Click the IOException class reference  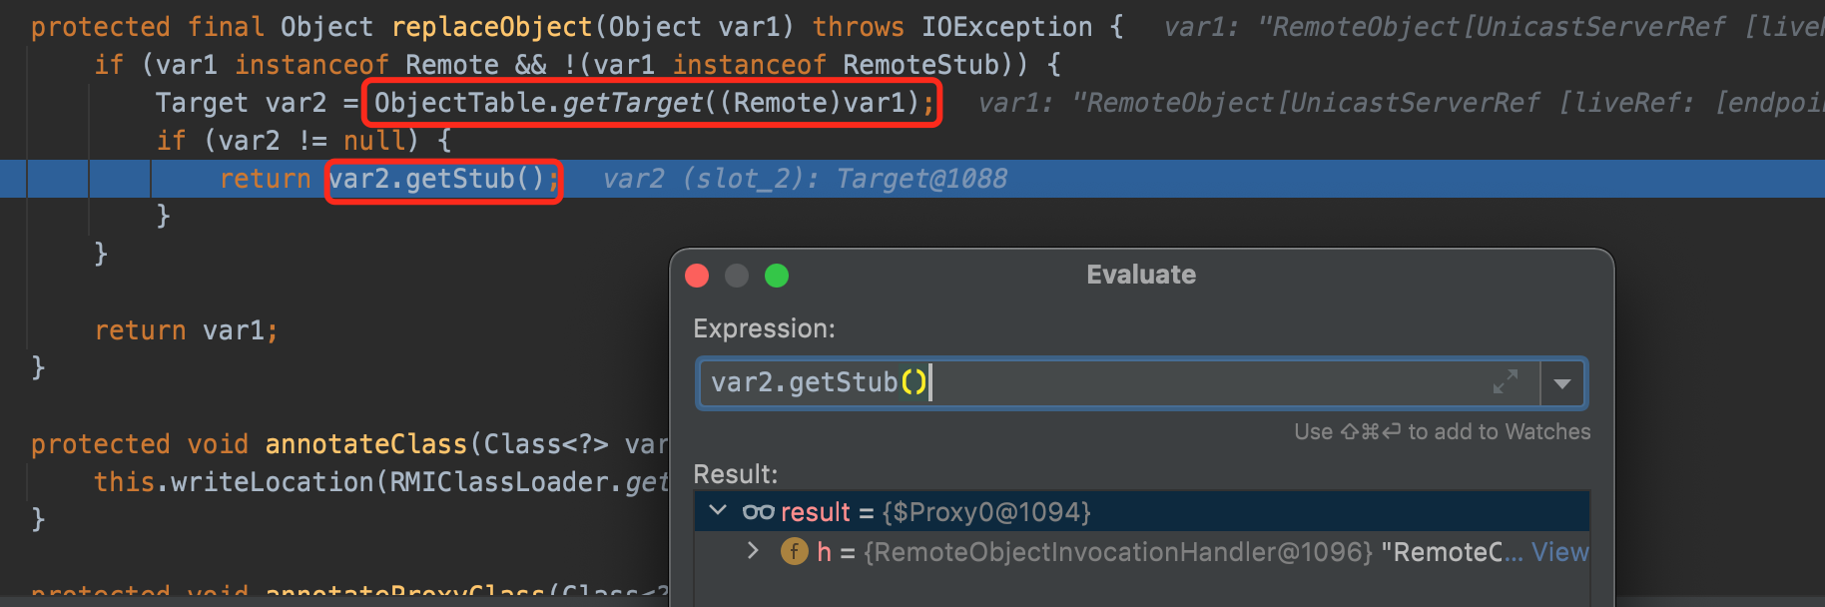click(x=1006, y=27)
